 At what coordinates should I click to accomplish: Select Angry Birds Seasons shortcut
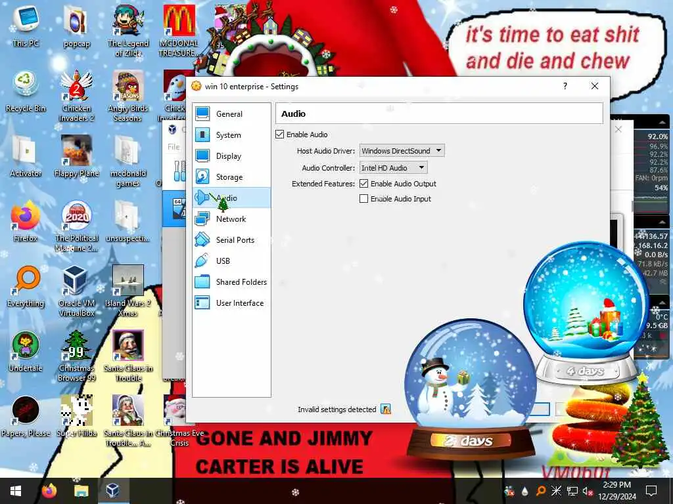[x=128, y=96]
